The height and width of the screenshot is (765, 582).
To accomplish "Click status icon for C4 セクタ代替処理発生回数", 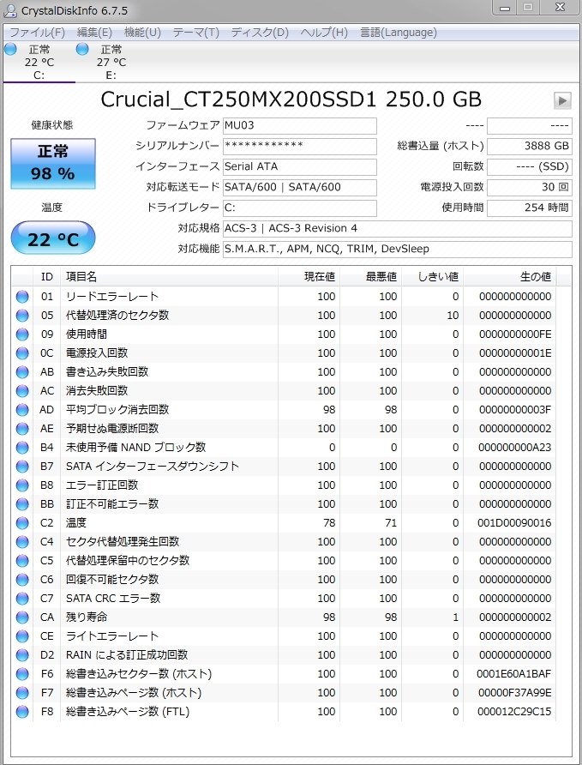I will (22, 542).
